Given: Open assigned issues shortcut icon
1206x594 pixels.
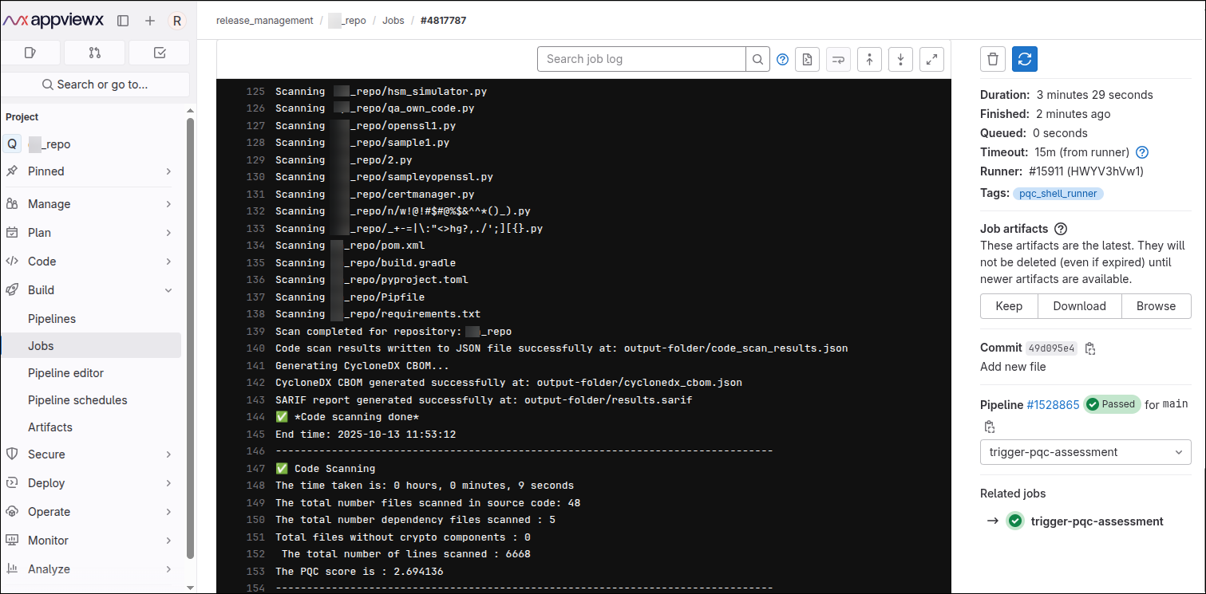Looking at the screenshot, I should coord(31,53).
